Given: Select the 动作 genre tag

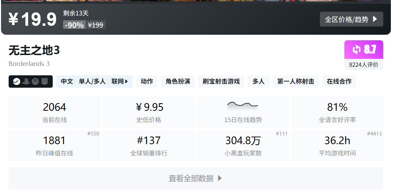Looking at the screenshot, I should [x=147, y=82].
